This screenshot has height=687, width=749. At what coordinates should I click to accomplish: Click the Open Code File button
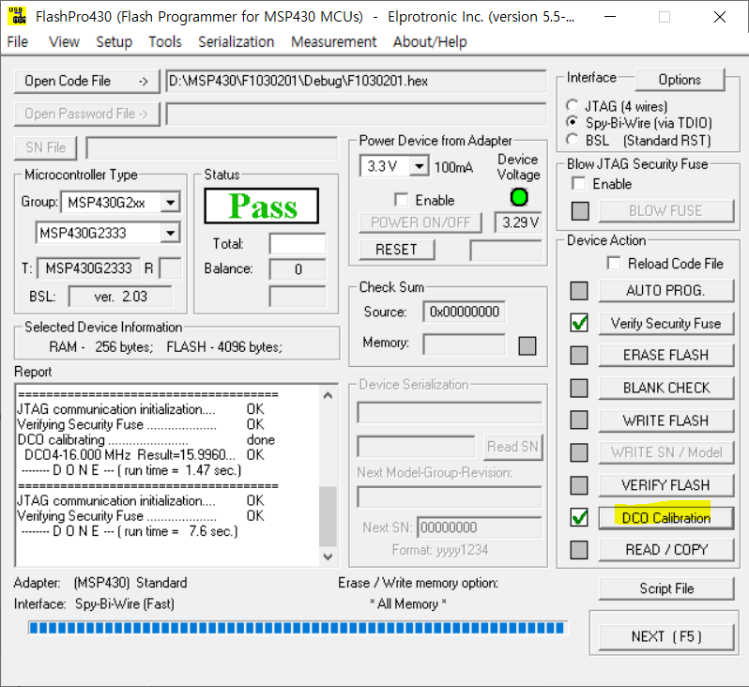(x=86, y=82)
